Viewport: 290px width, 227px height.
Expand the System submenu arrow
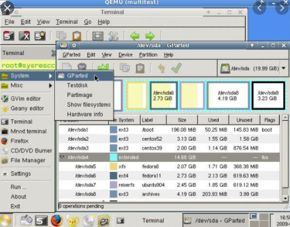50,76
